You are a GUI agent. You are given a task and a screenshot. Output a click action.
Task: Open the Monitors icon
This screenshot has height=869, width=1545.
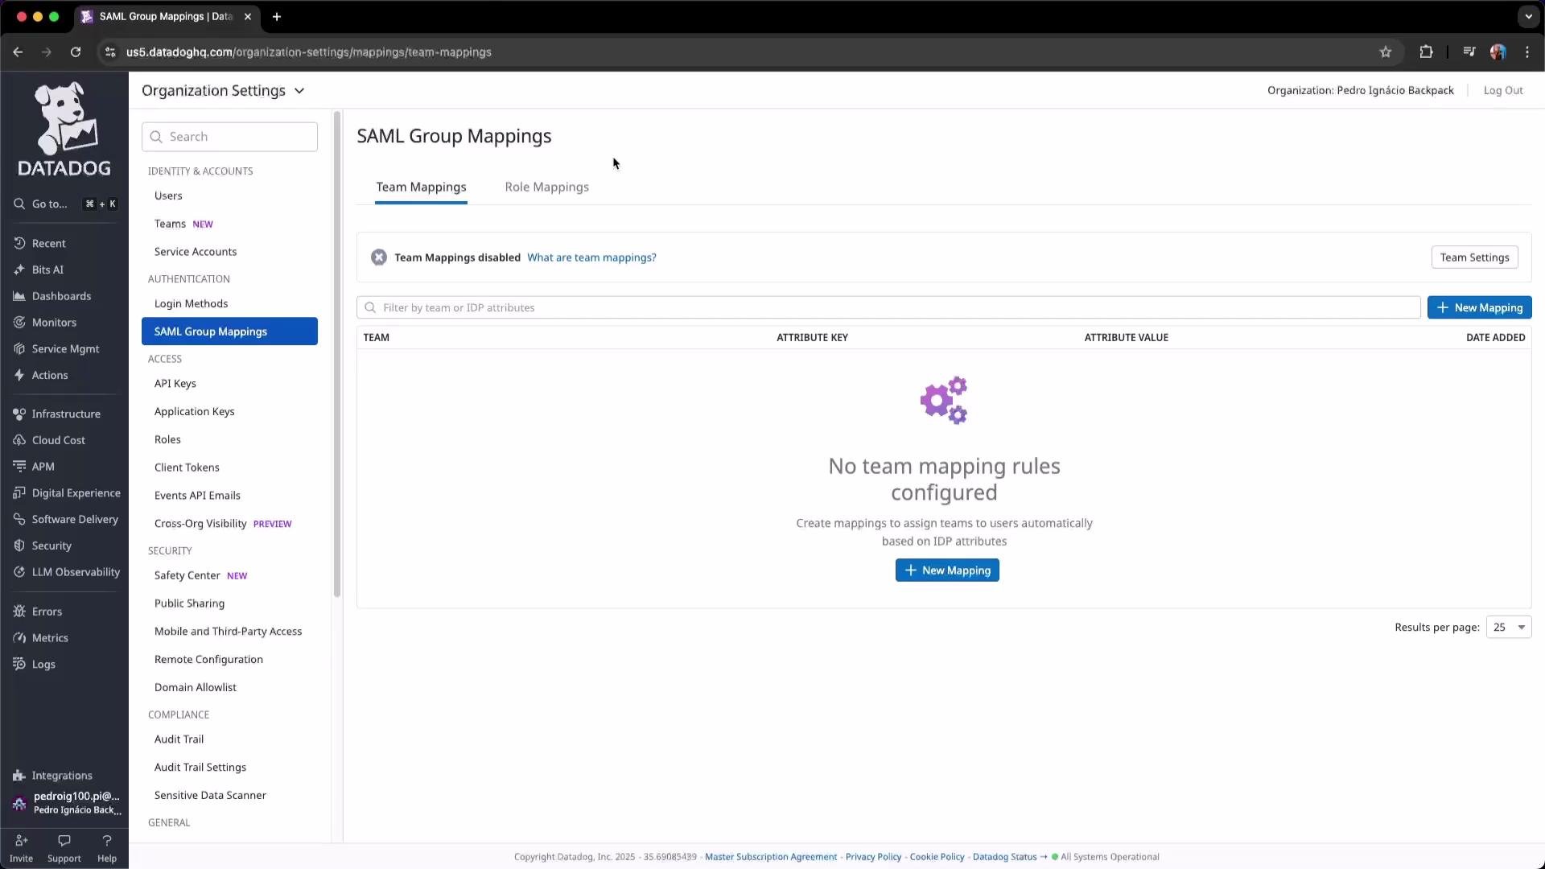coord(19,323)
